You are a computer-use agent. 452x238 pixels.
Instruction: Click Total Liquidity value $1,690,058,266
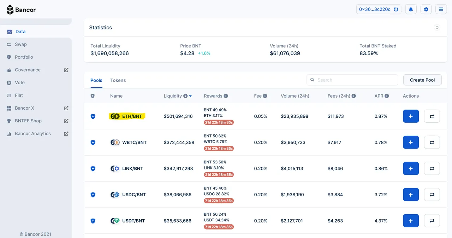(x=109, y=53)
